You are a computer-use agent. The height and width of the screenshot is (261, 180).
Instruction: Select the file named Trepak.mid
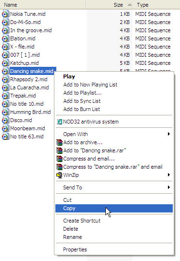pyautogui.click(x=23, y=96)
